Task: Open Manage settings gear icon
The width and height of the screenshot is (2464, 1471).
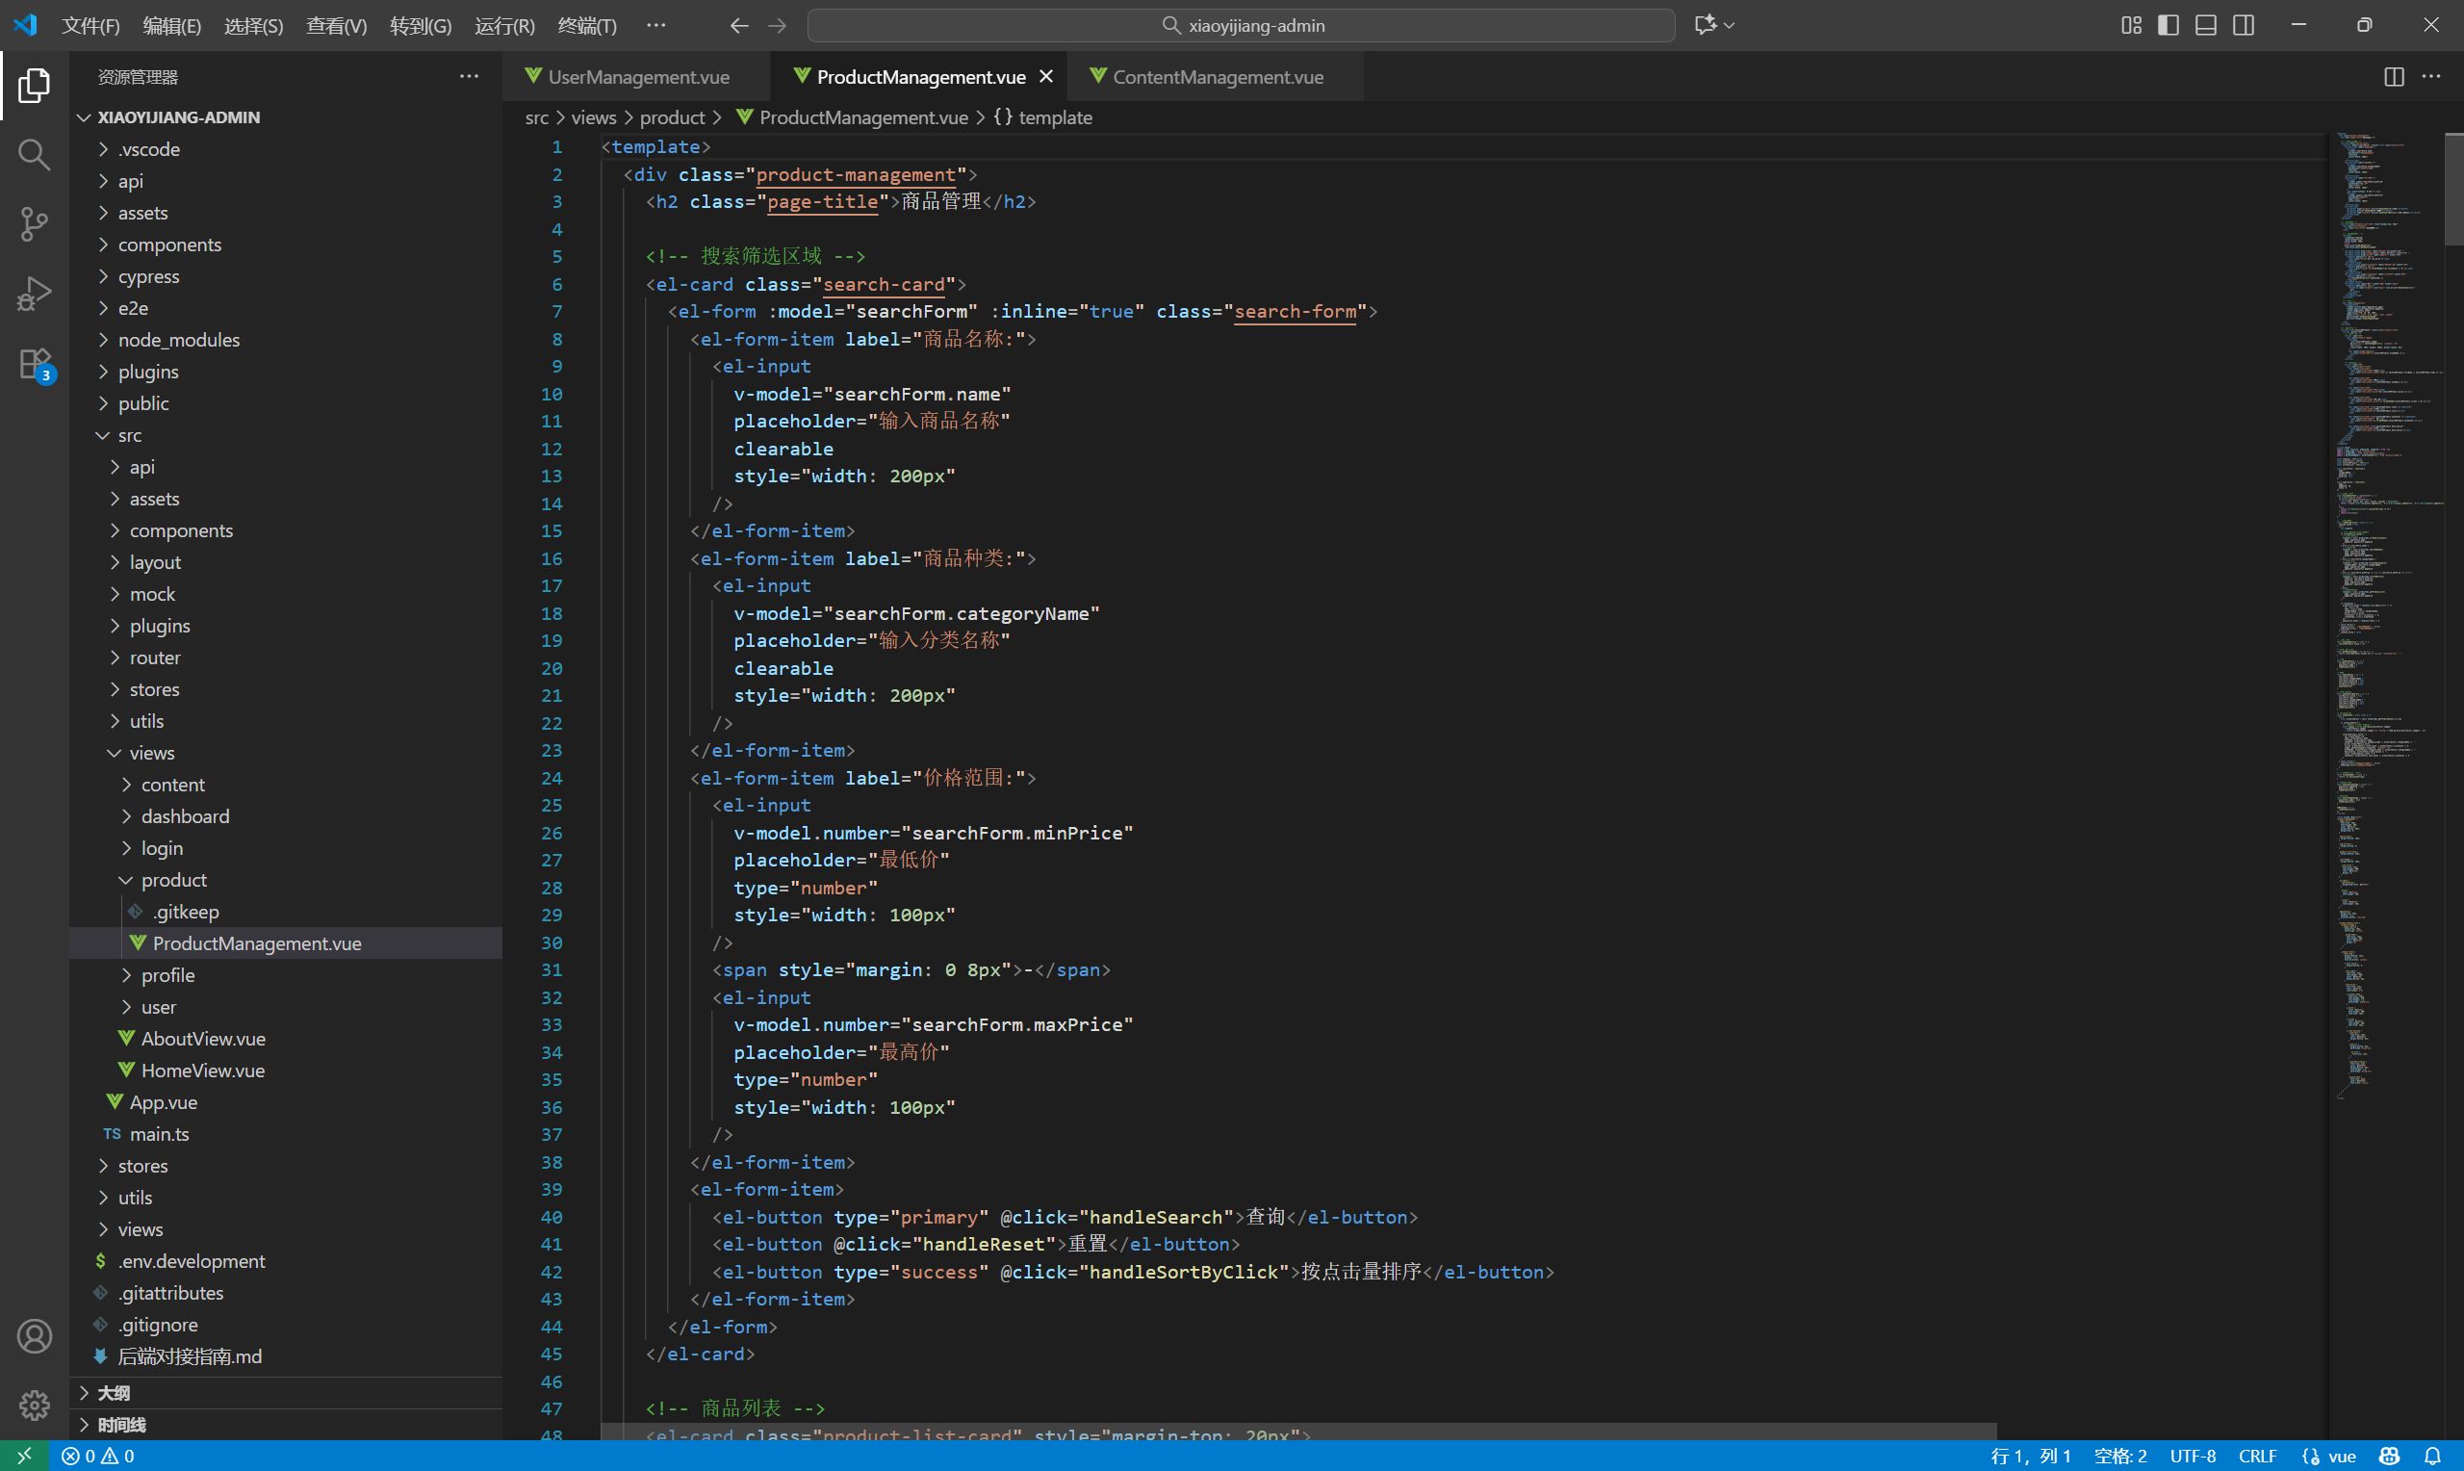Action: 34,1404
